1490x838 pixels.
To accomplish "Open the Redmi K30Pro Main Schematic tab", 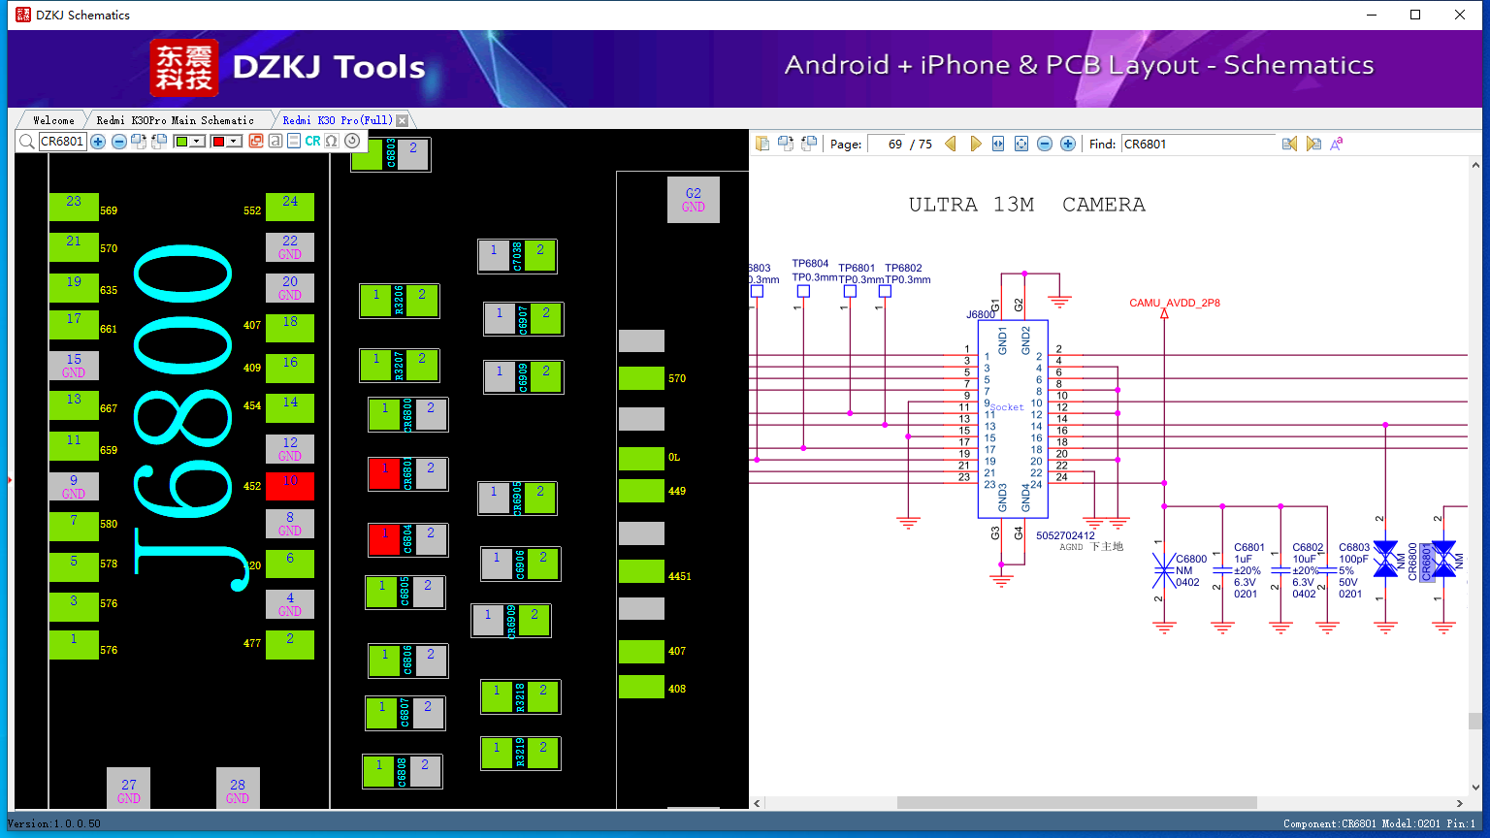I will 176,120.
